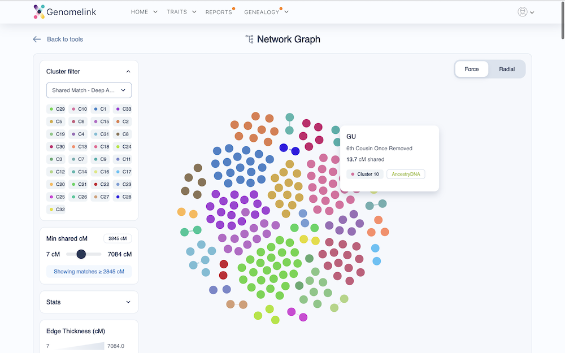The width and height of the screenshot is (565, 353).
Task: Click the Genomelink logo
Action: click(x=65, y=12)
